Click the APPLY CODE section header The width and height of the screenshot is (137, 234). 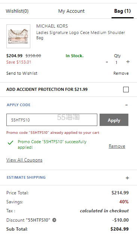(x=18, y=105)
